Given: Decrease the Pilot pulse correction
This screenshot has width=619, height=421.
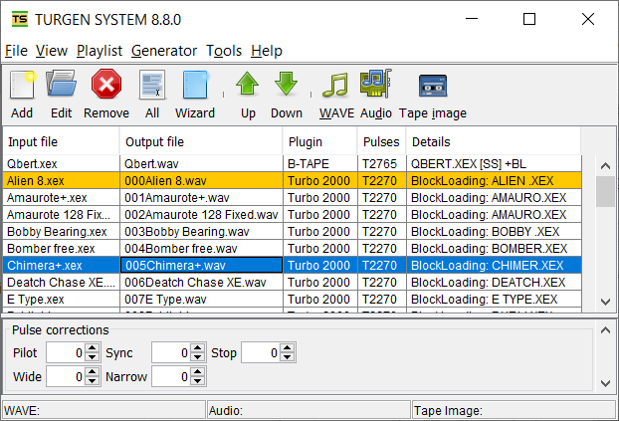Looking at the screenshot, I should [92, 357].
